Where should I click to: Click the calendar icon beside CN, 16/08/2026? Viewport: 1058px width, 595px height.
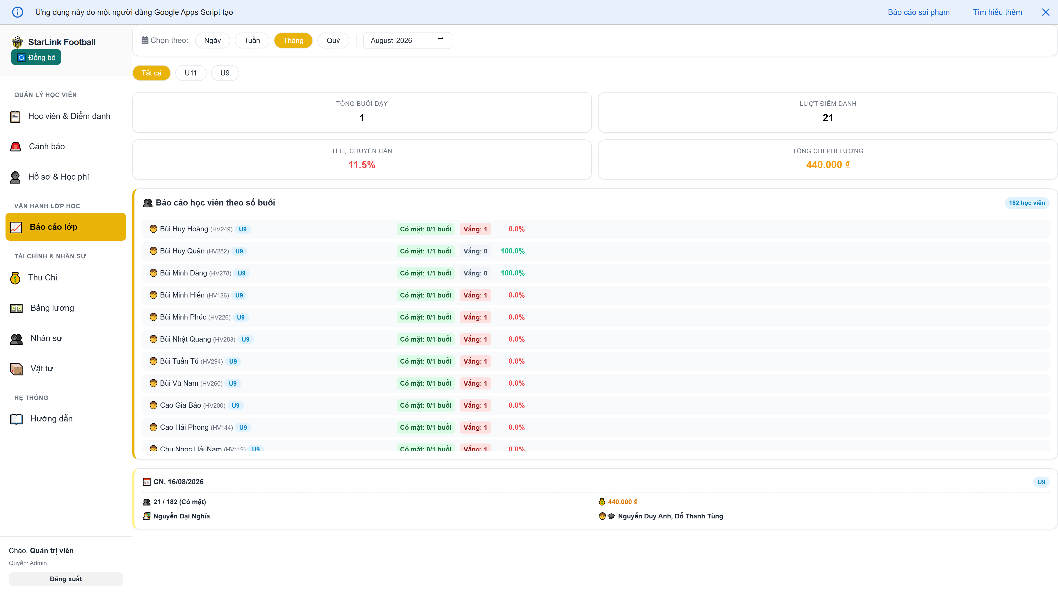click(147, 482)
